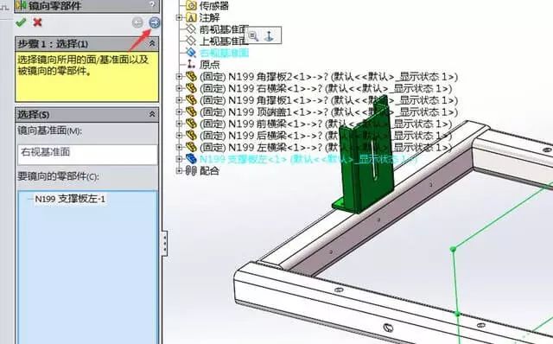Click panel splitter handle with dots
The height and width of the screenshot is (344, 553).
(164, 244)
